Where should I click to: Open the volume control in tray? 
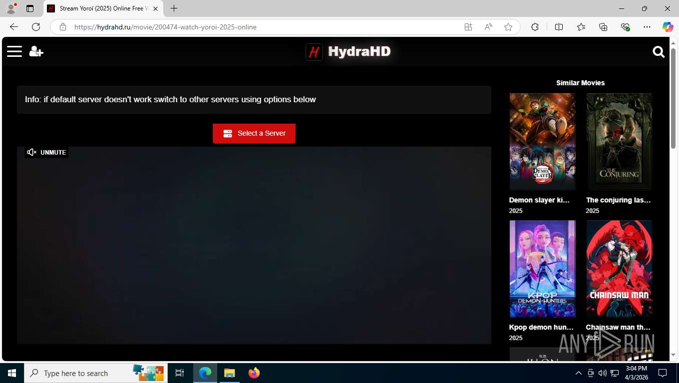603,373
